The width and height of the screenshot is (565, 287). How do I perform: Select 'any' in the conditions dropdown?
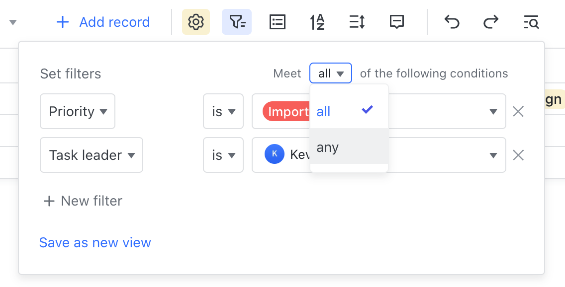tap(327, 147)
